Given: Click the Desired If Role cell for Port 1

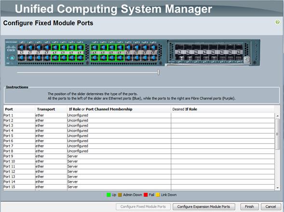Looking at the screenshot, I should point(223,115).
